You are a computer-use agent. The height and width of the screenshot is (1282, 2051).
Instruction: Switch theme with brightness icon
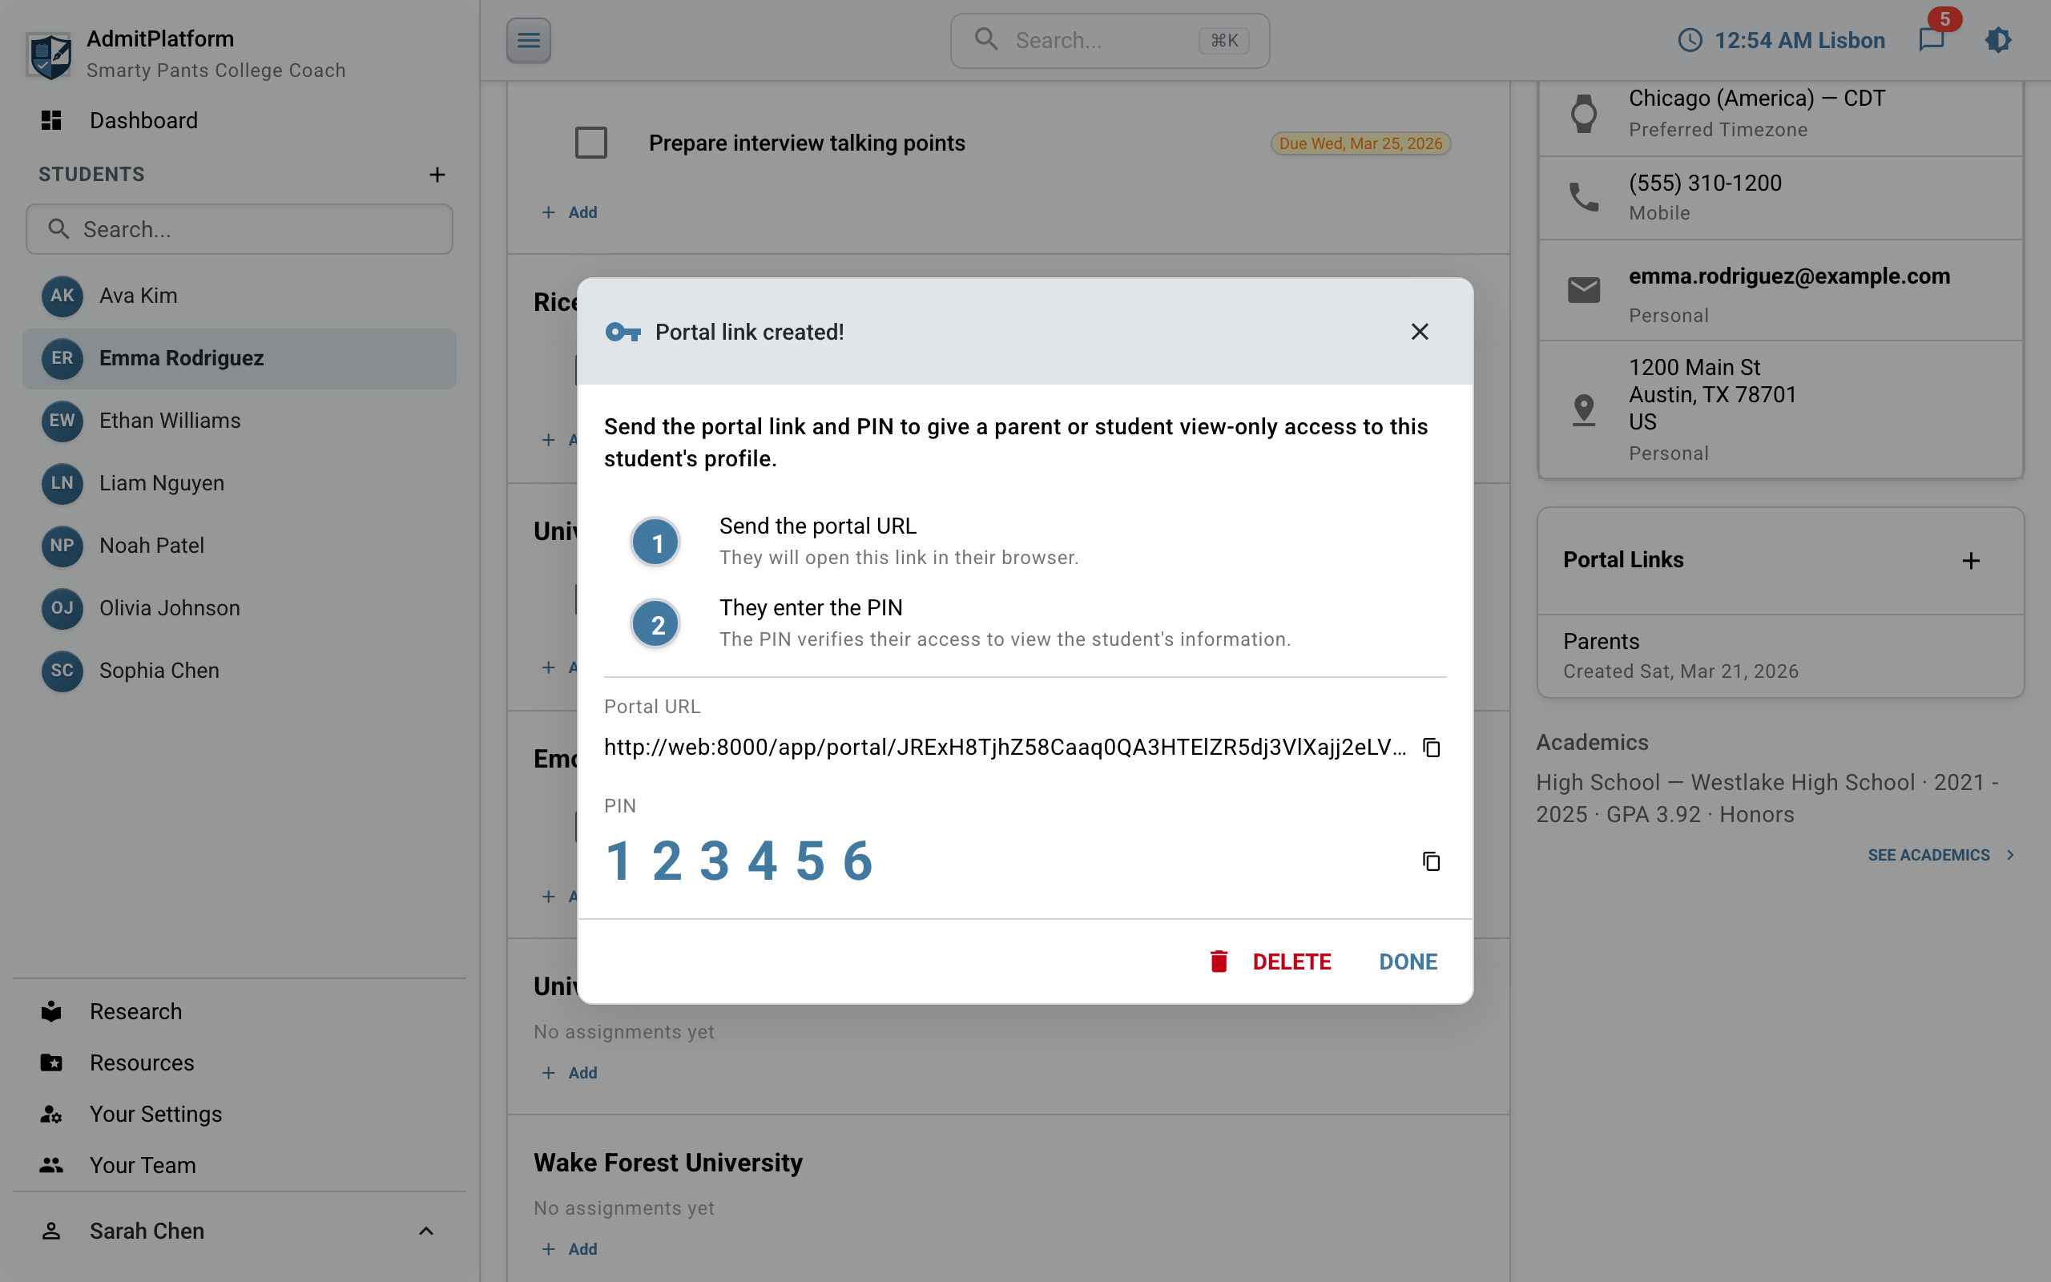tap(1997, 40)
